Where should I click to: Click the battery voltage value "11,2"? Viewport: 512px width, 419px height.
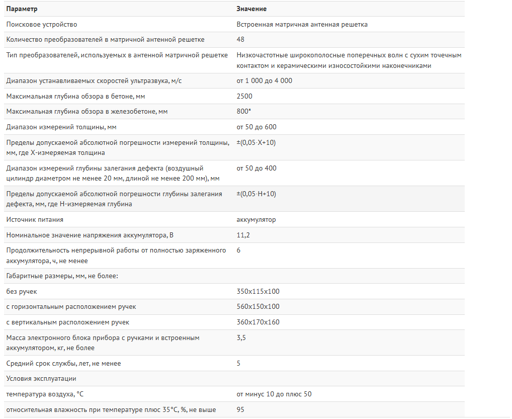[x=243, y=235]
